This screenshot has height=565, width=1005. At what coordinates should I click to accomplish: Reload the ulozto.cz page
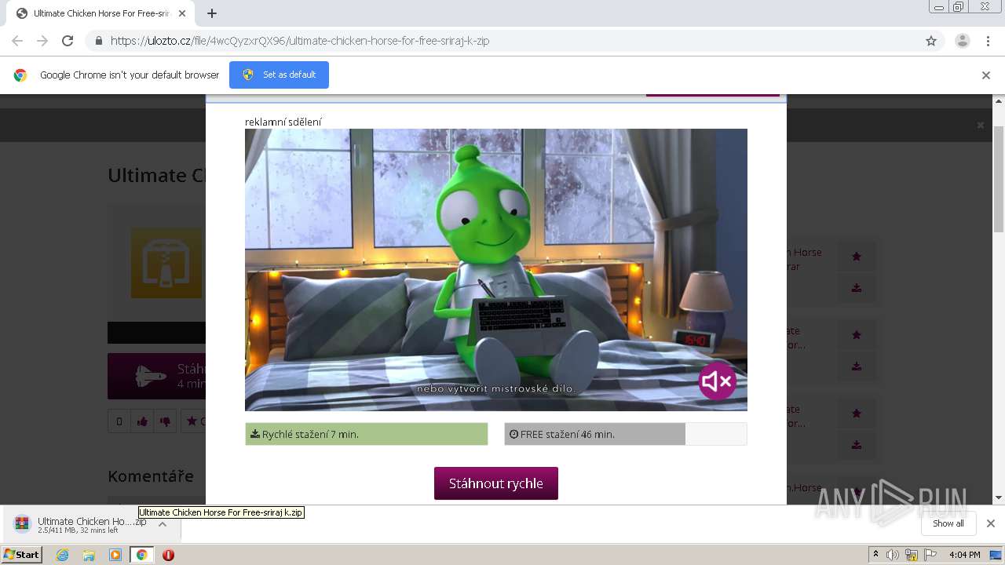[x=68, y=41]
